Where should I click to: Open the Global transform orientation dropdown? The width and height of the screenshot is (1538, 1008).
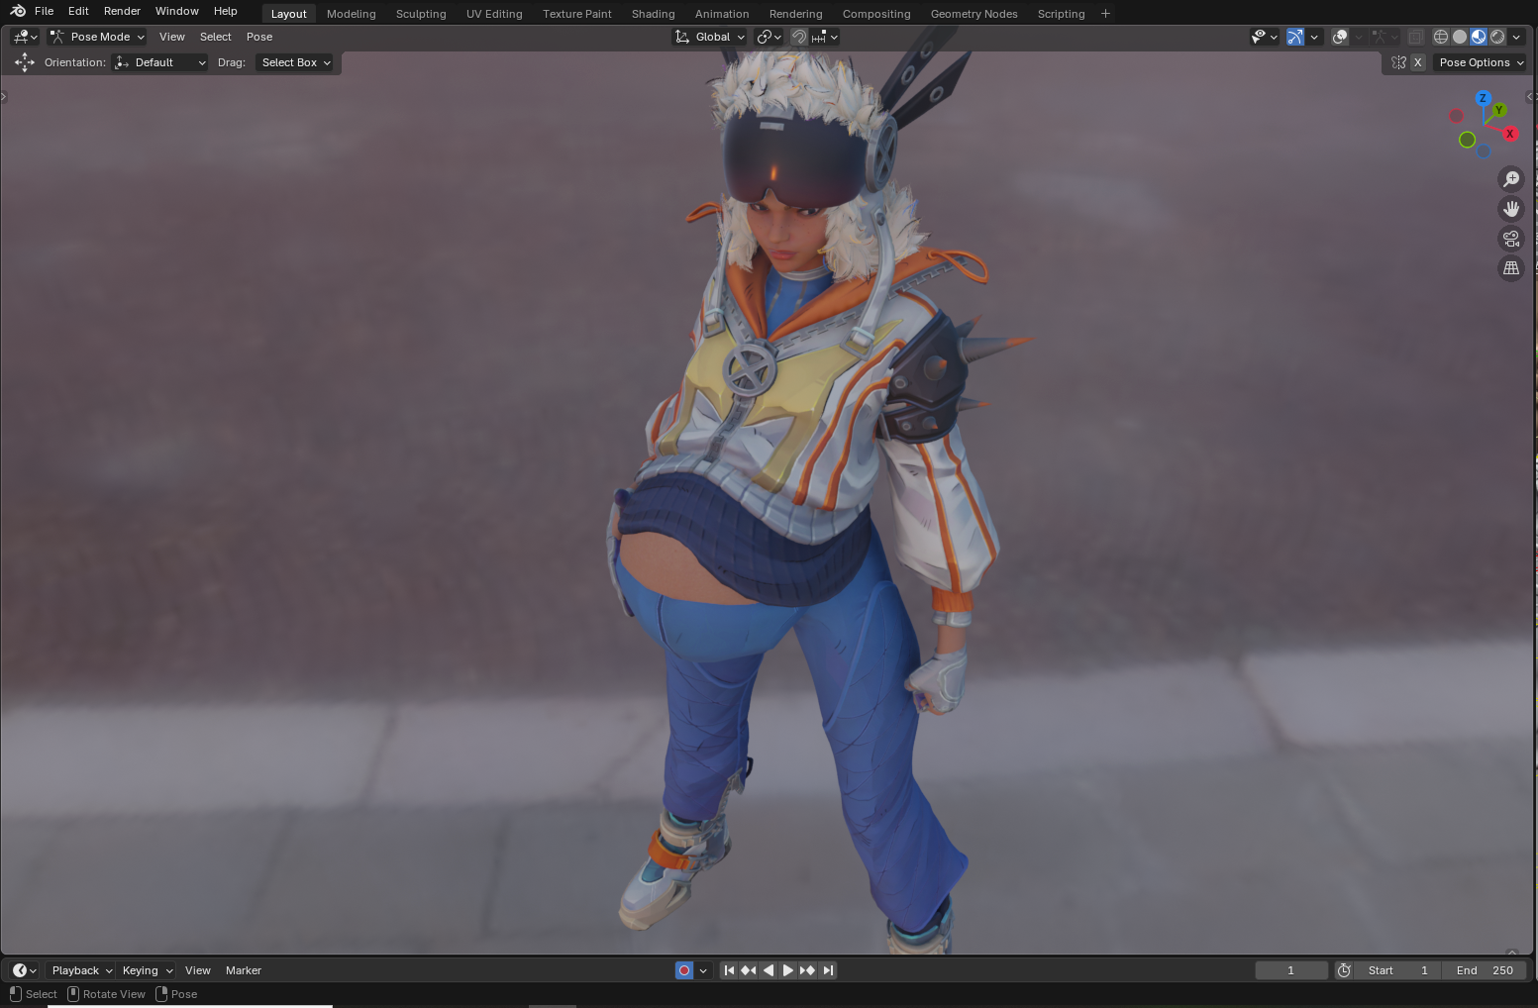tap(710, 37)
